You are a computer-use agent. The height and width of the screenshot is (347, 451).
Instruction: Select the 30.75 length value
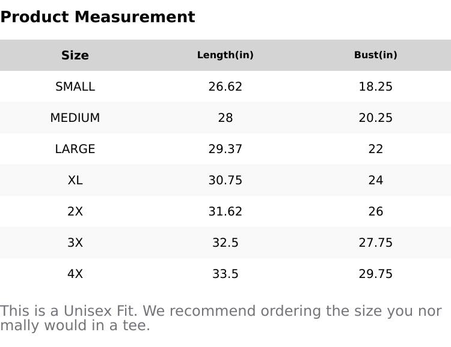[x=226, y=180]
